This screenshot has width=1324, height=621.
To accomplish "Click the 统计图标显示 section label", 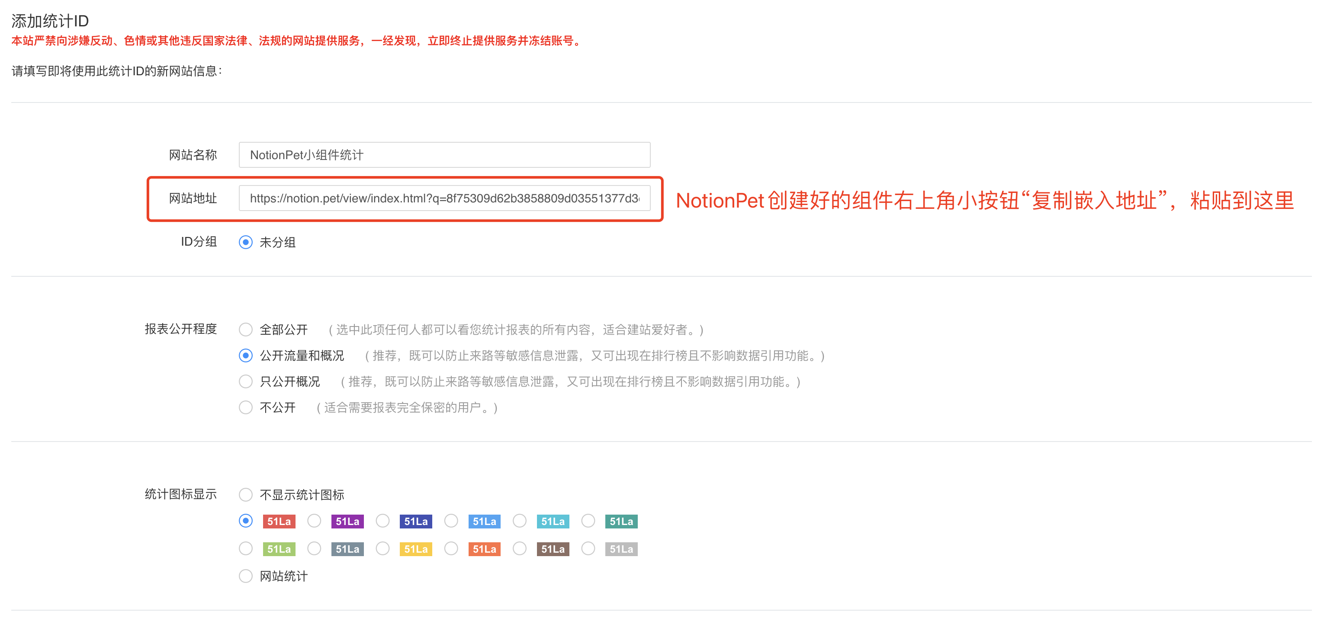I will pyautogui.click(x=181, y=495).
